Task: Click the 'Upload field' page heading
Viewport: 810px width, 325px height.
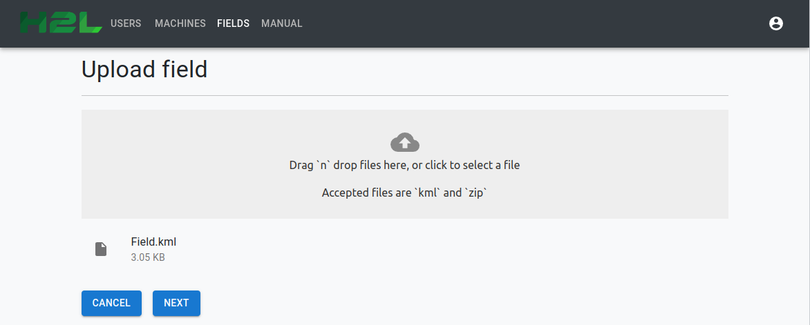Action: click(x=144, y=70)
